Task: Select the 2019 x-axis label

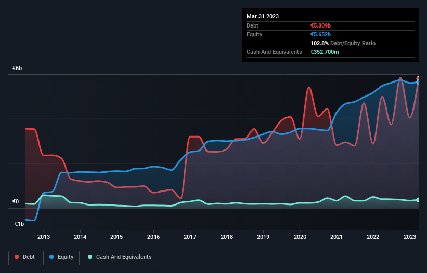Action: click(x=263, y=237)
